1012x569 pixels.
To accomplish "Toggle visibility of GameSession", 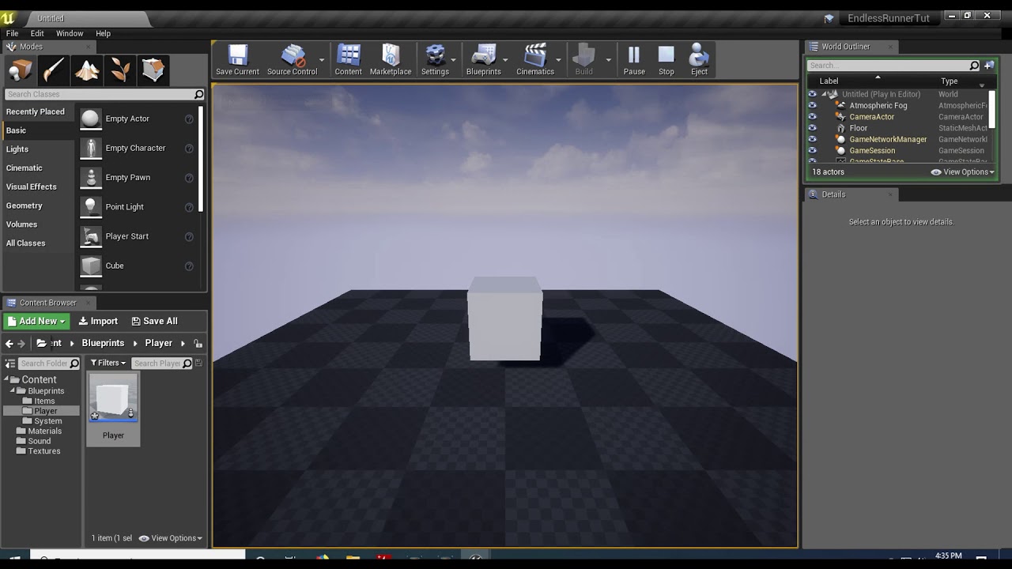I will coord(812,150).
